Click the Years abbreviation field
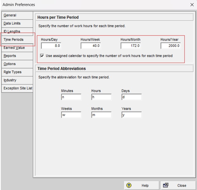This screenshot has width=197, height=190. click(x=132, y=115)
